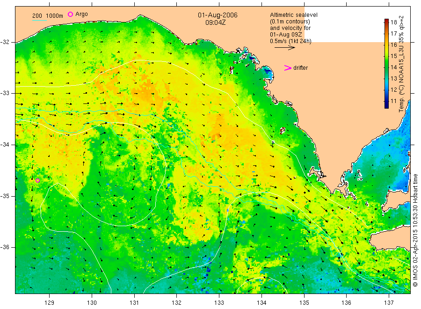
Task: Select the 01-Aug-2006 date label
Action: tap(218, 15)
